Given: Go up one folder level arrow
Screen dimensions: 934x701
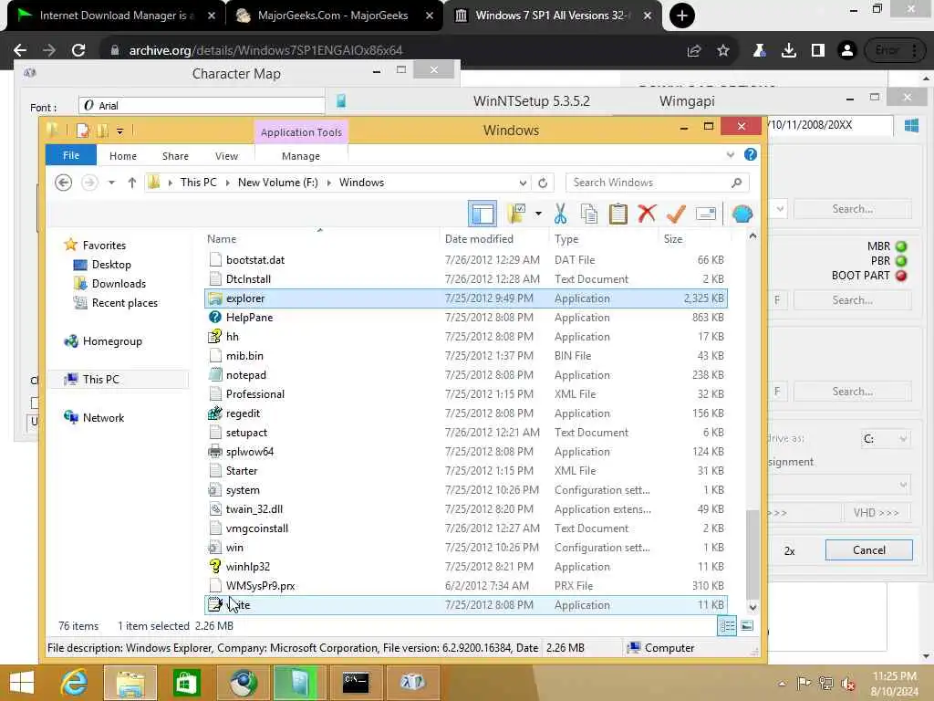Looking at the screenshot, I should coord(132,183).
